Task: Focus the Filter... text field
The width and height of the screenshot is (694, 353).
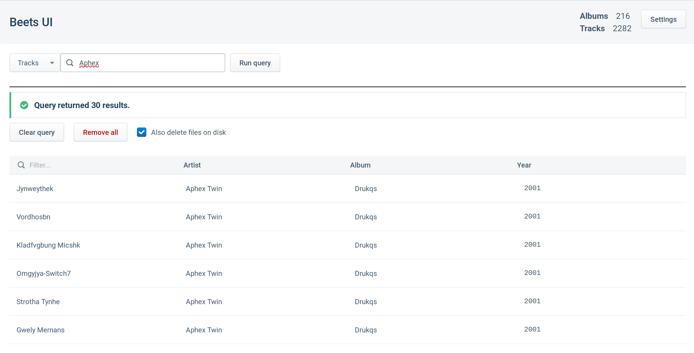Action: [88, 165]
